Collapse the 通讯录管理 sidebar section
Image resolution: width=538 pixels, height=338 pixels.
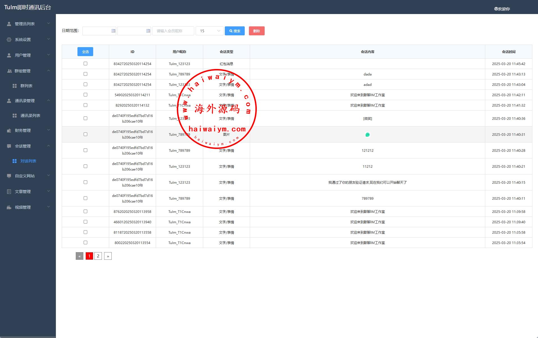[28, 101]
